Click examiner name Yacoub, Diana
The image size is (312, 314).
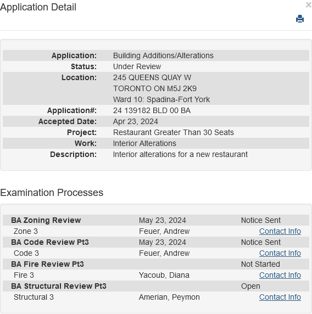(164, 275)
